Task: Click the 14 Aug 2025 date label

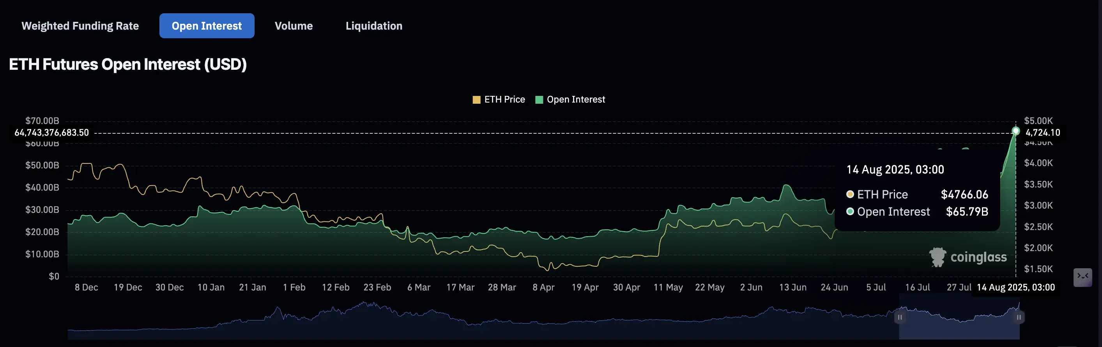Action: (1015, 287)
